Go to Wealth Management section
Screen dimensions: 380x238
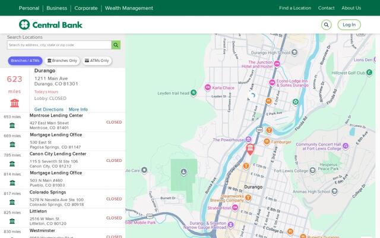[129, 8]
